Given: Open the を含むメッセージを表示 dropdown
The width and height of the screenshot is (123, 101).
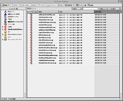Looking at the screenshot, I should click(x=110, y=8).
